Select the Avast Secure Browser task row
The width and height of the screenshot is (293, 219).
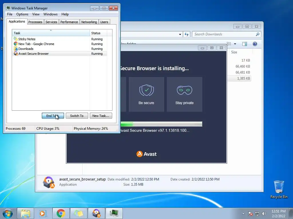click(x=60, y=53)
